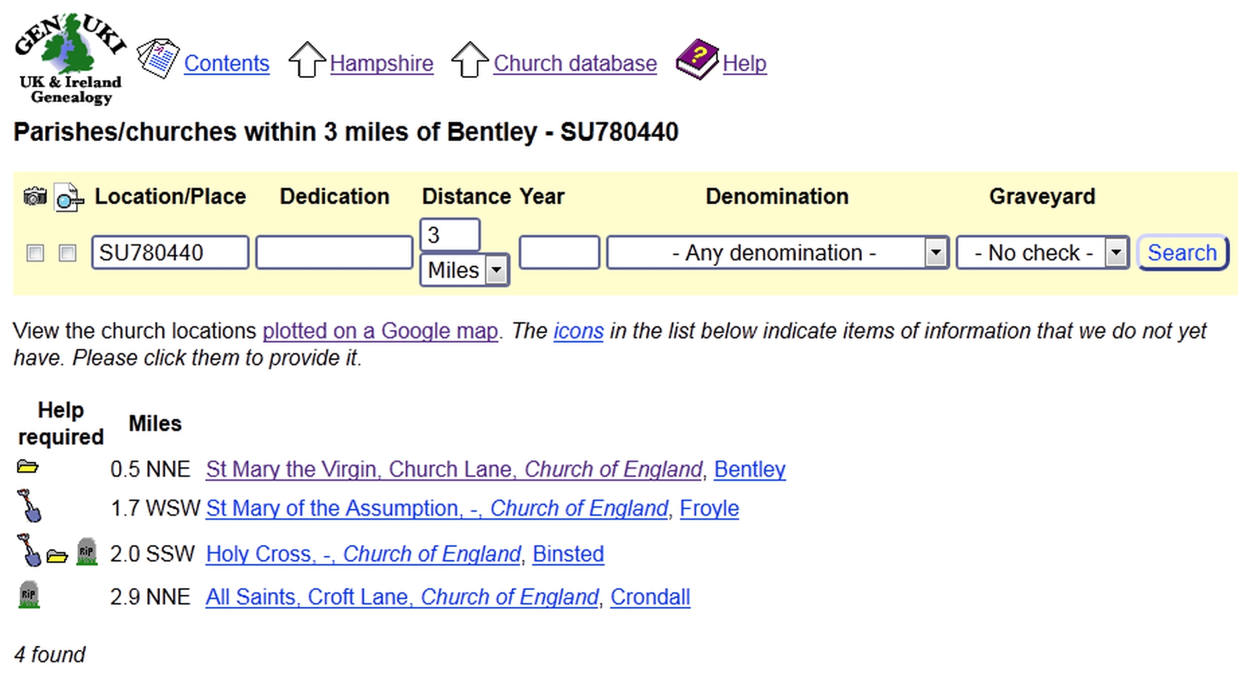
Task: Click the purple Help book icon
Action: [697, 59]
